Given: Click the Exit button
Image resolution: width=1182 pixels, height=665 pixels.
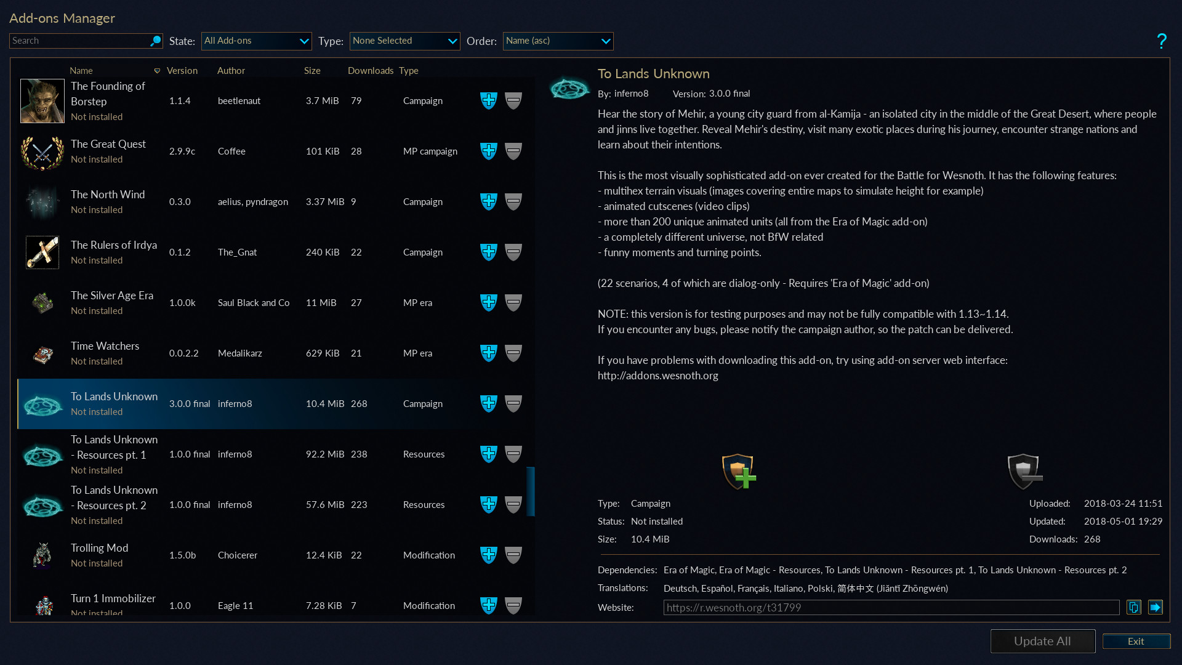Looking at the screenshot, I should click(x=1135, y=640).
